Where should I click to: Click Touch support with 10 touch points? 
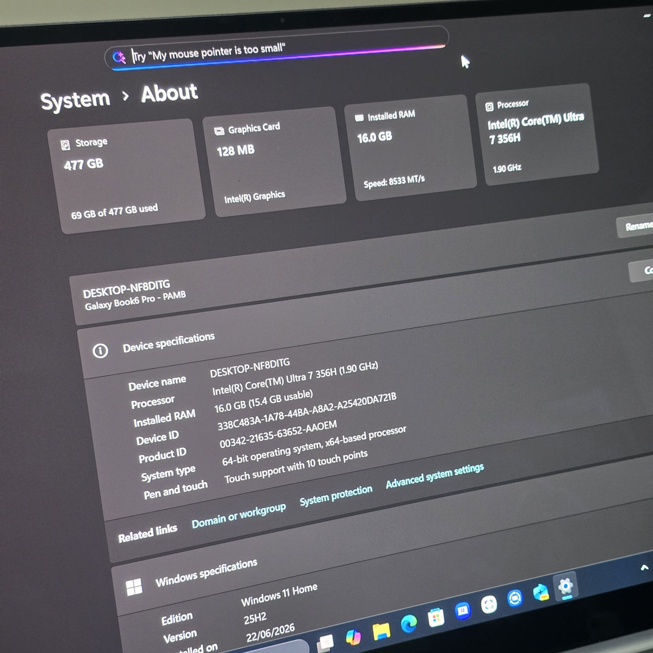point(296,467)
